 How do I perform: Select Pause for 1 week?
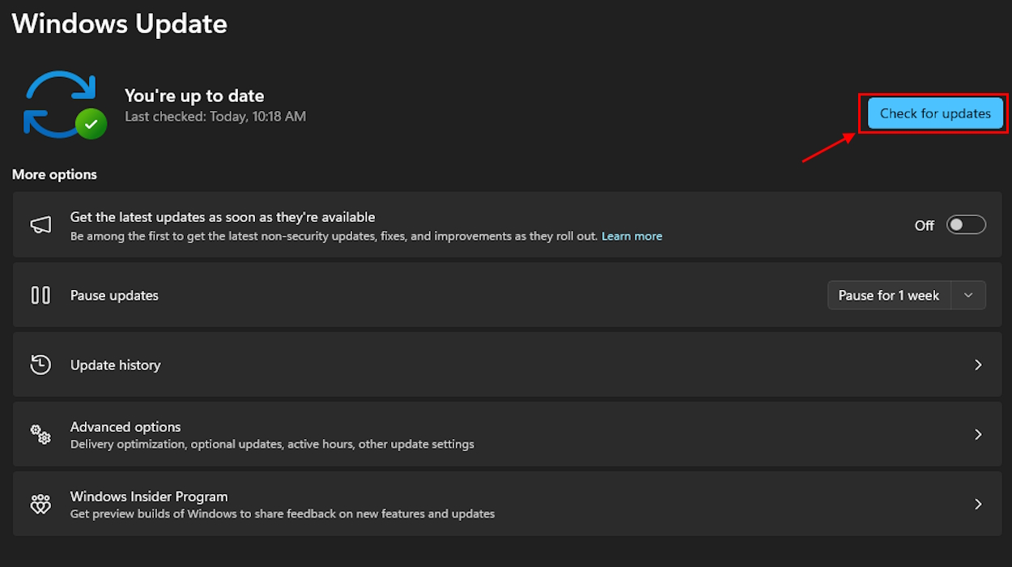[x=888, y=295]
